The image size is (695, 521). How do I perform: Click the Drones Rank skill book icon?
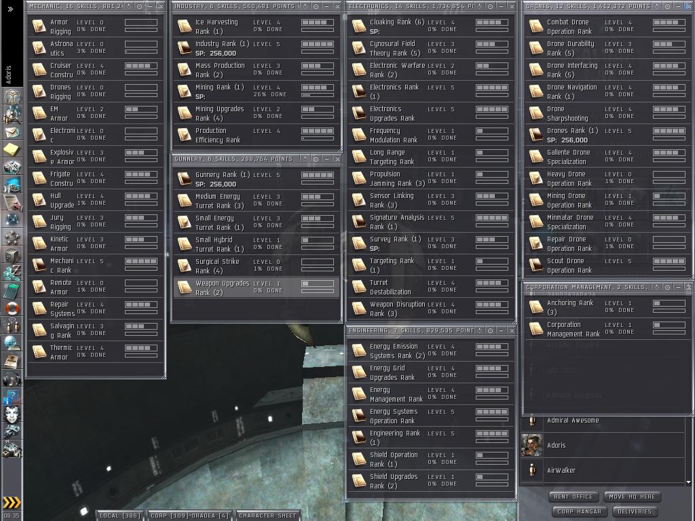[x=536, y=135]
